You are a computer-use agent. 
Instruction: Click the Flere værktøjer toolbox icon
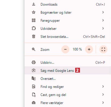(34, 103)
